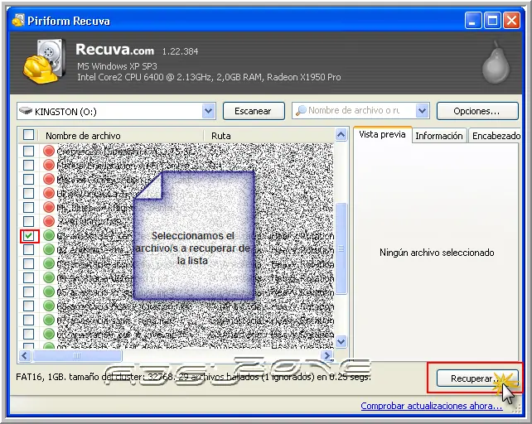Screen dimensions: 532x424
Task: Toggle the select-all checkbox in the list header
Action: point(28,135)
